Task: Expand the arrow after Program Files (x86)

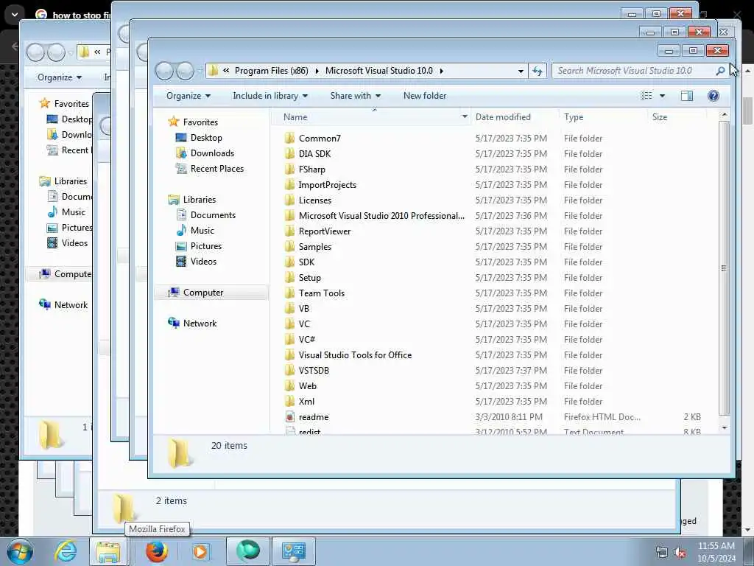Action: coord(317,71)
